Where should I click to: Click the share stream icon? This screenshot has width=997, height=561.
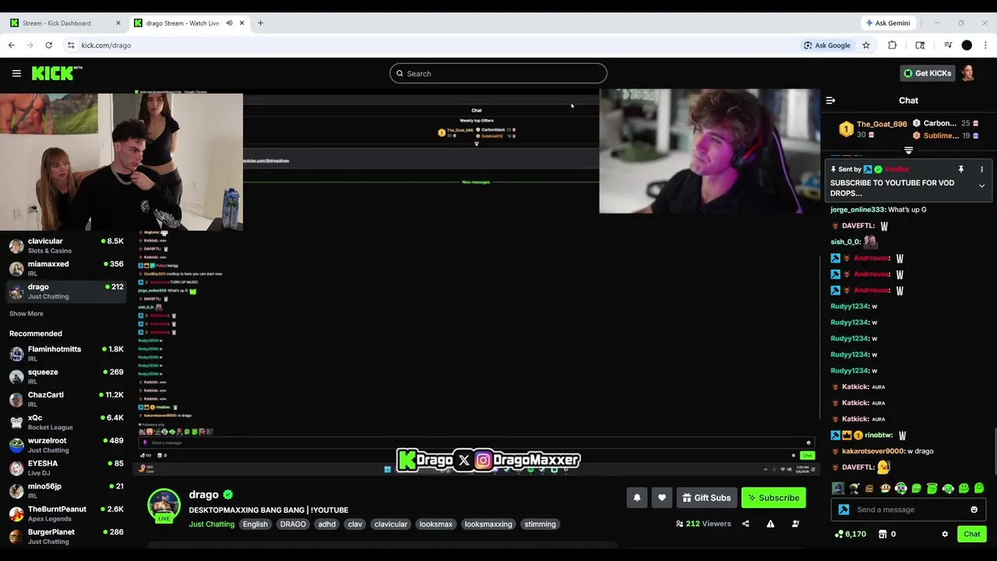(745, 524)
